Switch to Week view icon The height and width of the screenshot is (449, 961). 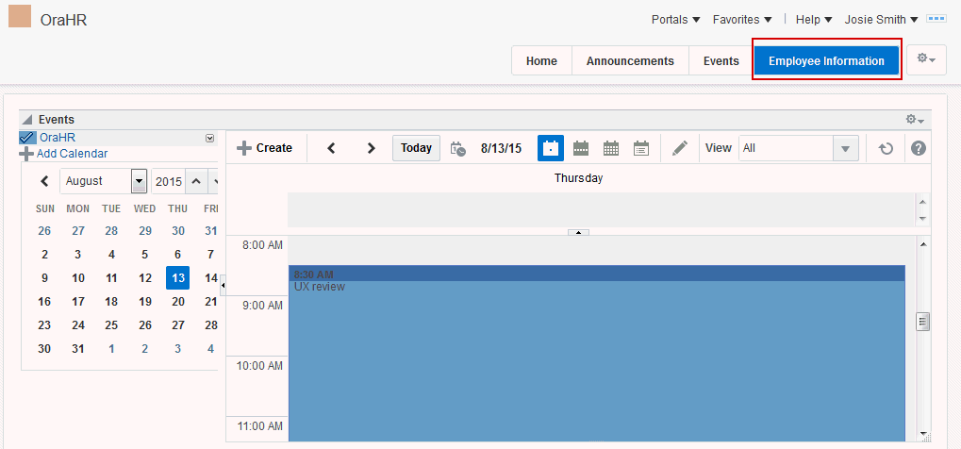580,148
